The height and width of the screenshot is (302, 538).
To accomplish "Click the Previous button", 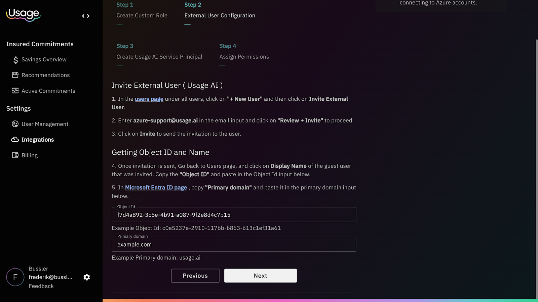I will click(195, 275).
